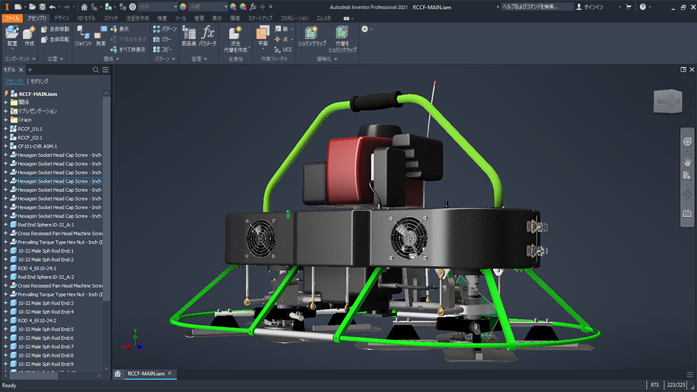The width and height of the screenshot is (697, 392).
Task: Click the 配置 (Place component) icon
Action: [x=12, y=33]
